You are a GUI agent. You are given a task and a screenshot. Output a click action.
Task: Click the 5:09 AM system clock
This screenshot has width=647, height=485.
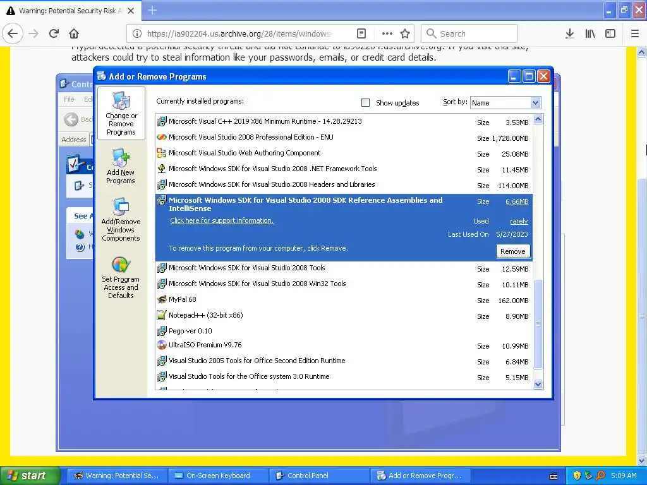coord(624,476)
